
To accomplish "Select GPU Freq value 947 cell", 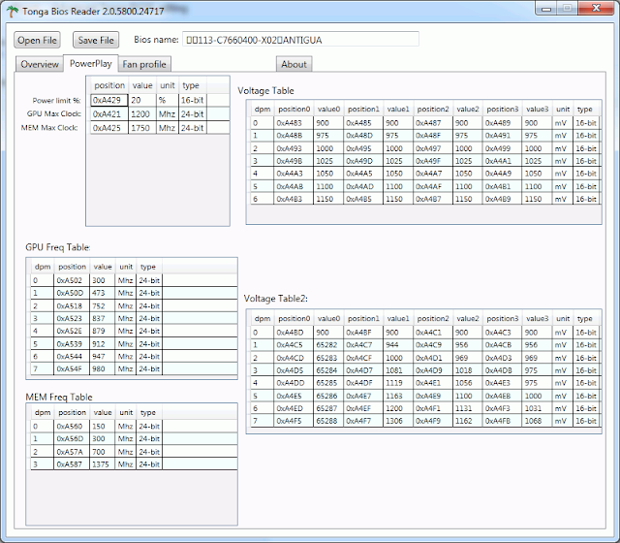I will click(x=102, y=356).
